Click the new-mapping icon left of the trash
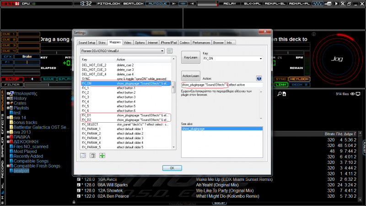Image resolution: width=366 pixels, height=206 pixels. [84, 156]
